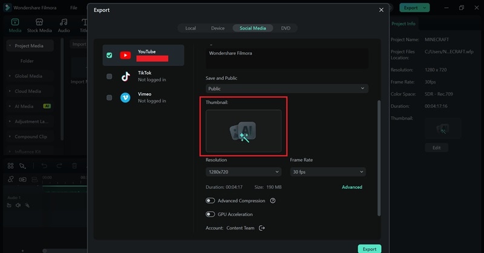Click the YouTube logo icon
Screen dimensions: 484x253
tap(125, 55)
